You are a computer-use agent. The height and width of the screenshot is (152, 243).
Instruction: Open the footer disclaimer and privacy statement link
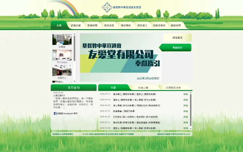[x=63, y=134]
